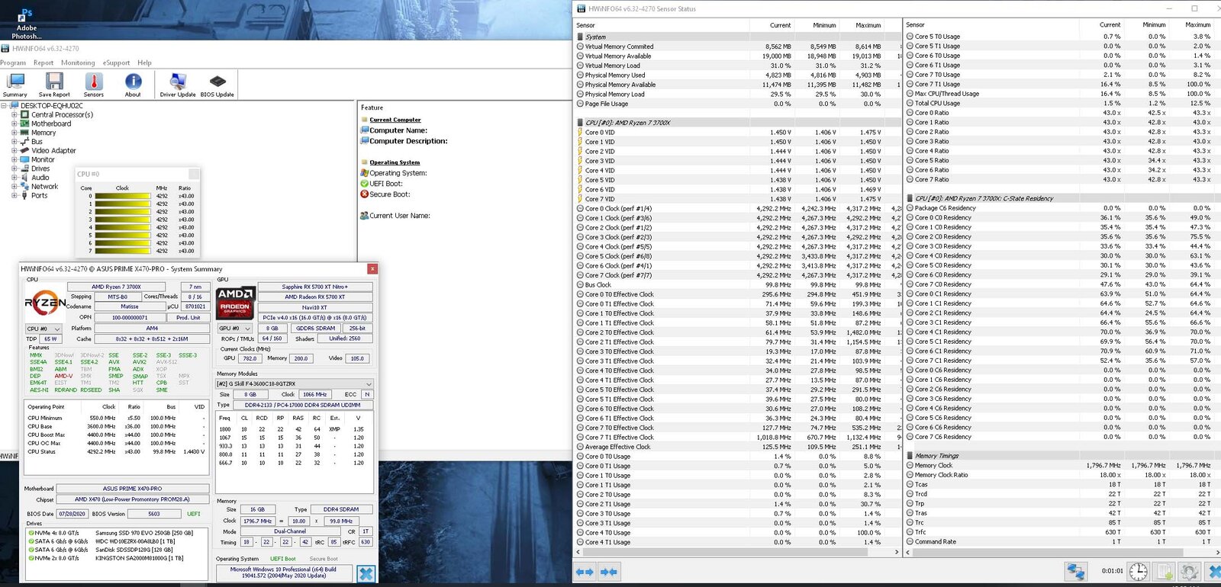Viewport: 1221px width, 587px height.
Task: Click the About info icon
Action: click(133, 82)
